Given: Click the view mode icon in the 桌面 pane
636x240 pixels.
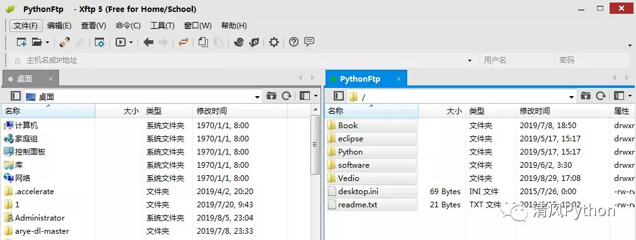Looking at the screenshot, I should coord(305,95).
